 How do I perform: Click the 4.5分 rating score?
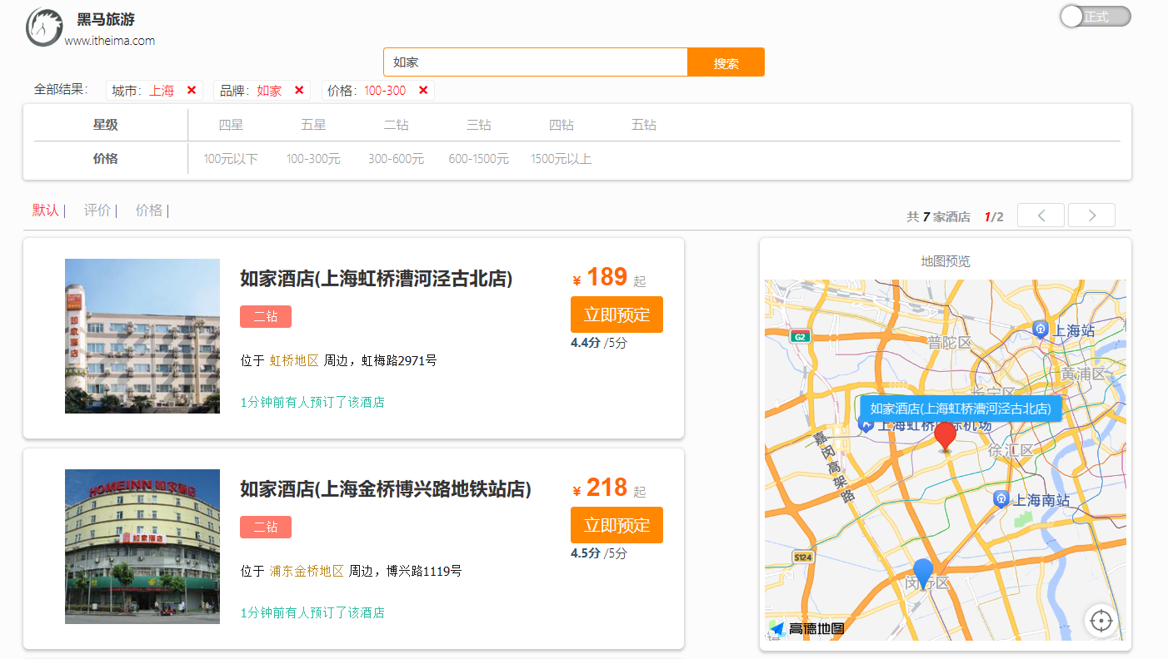click(586, 553)
